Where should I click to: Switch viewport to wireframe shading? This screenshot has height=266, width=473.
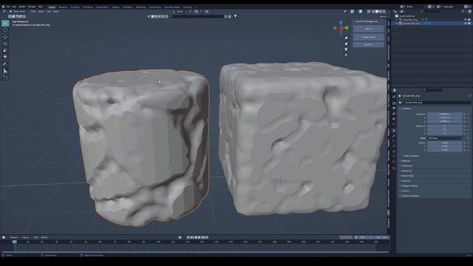tap(373, 12)
